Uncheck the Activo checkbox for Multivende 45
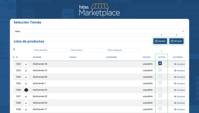This screenshot has width=199, height=113. point(160,63)
